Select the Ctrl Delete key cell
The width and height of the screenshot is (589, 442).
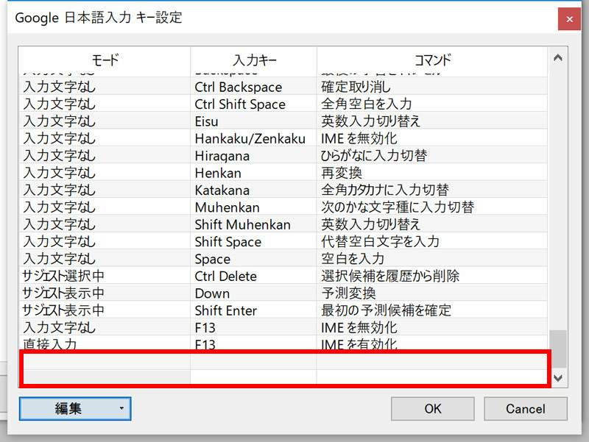click(x=254, y=276)
